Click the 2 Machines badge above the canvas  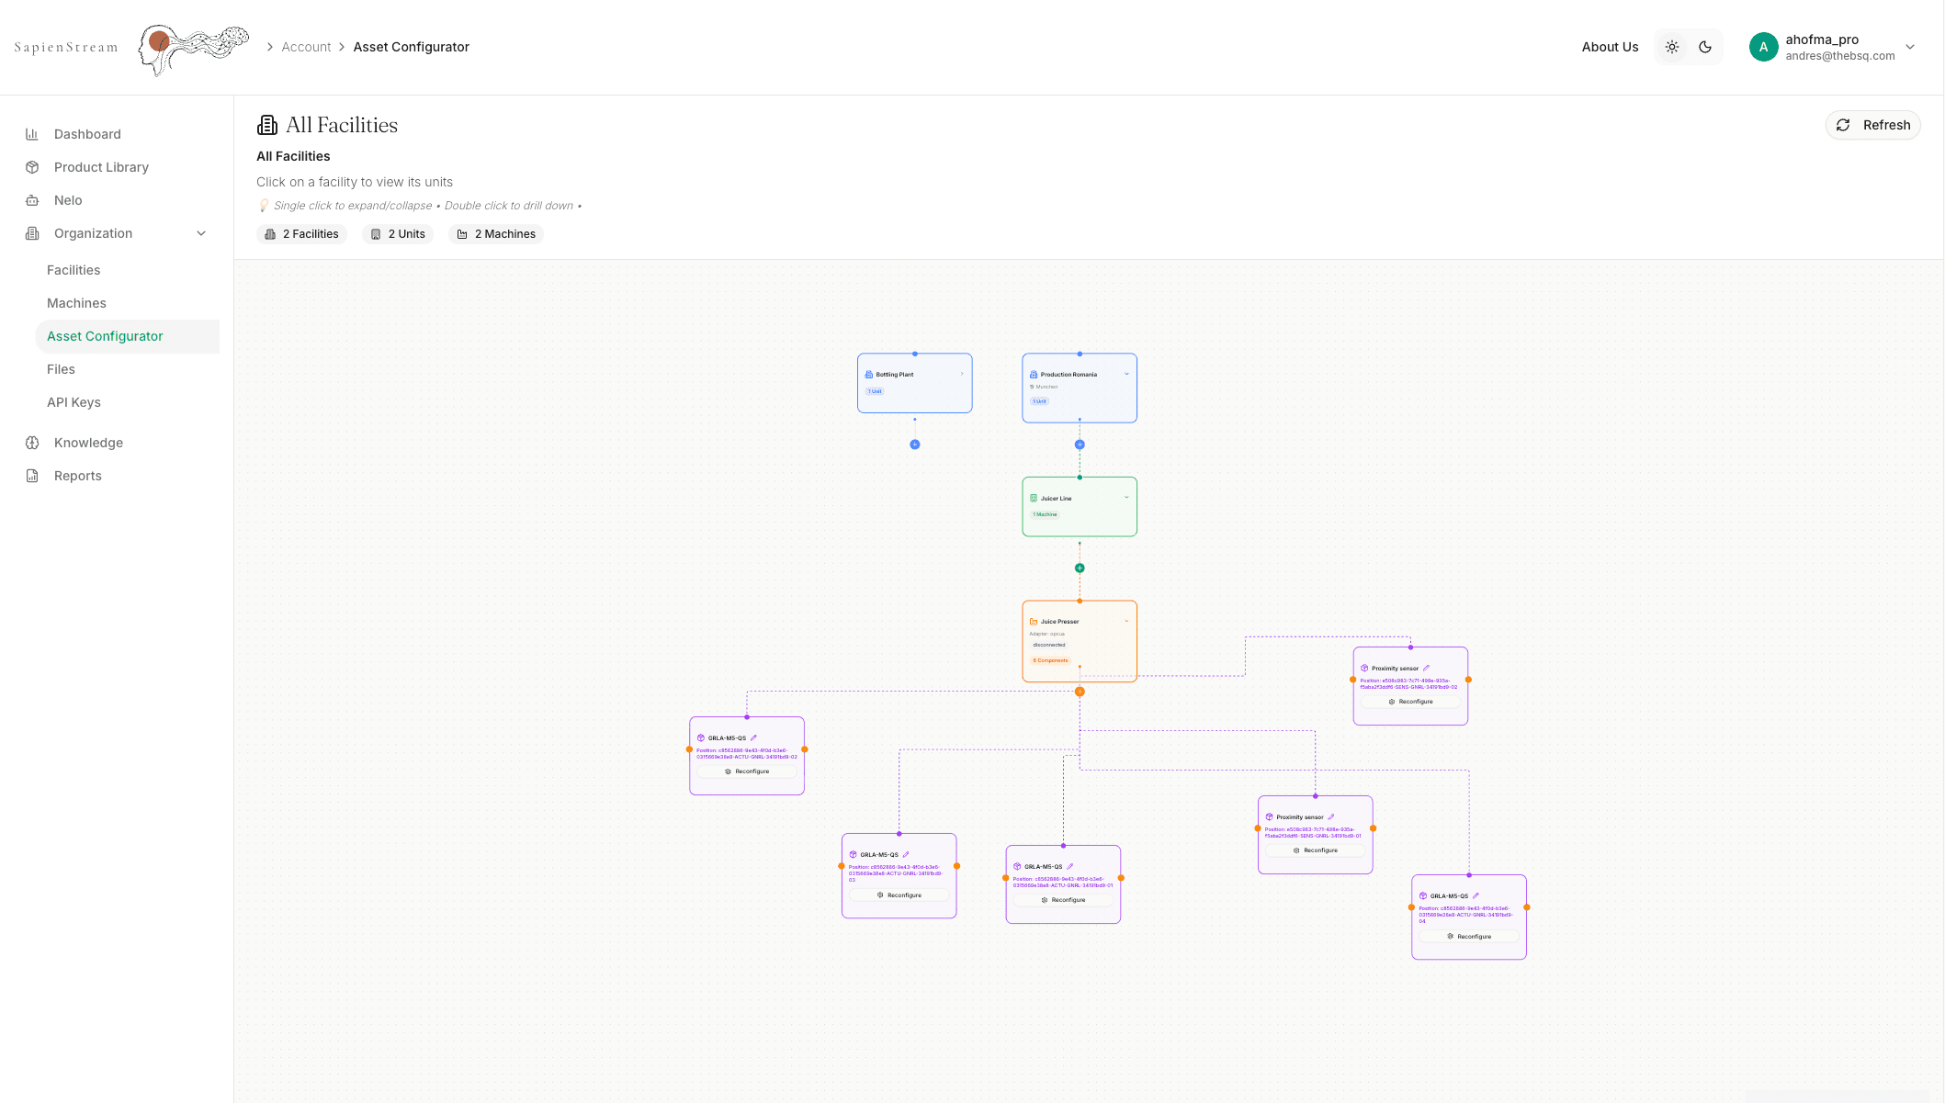(x=496, y=233)
